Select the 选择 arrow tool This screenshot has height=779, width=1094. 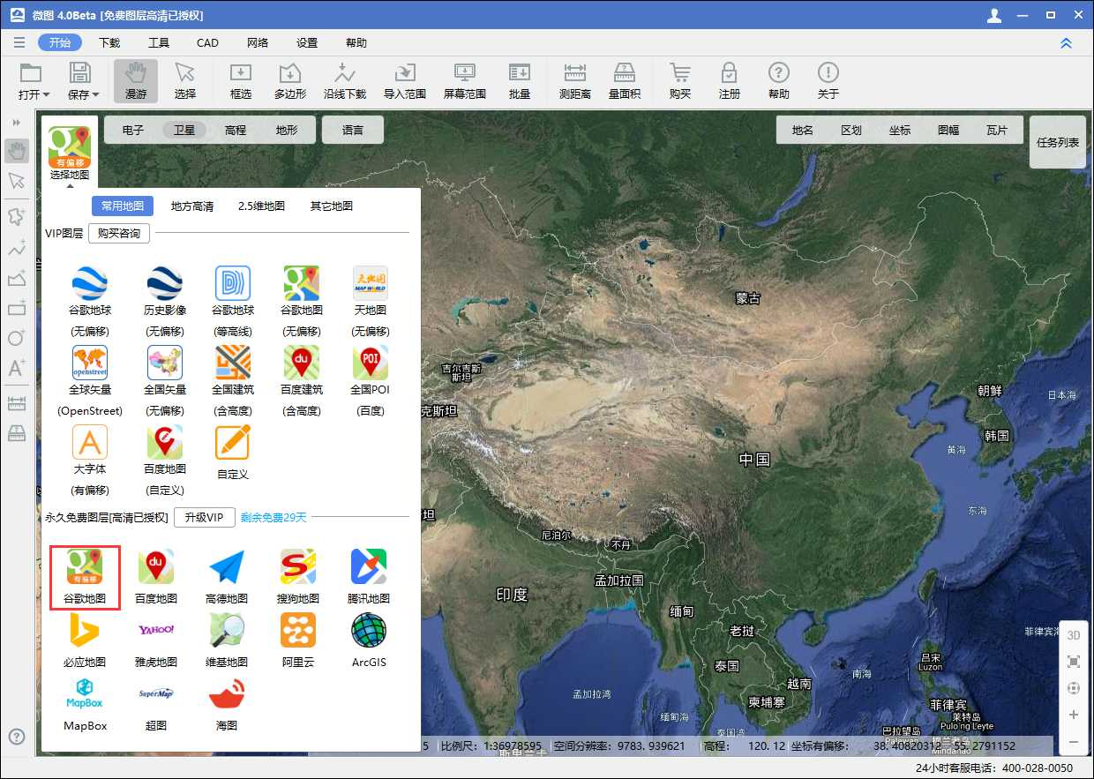[x=185, y=81]
